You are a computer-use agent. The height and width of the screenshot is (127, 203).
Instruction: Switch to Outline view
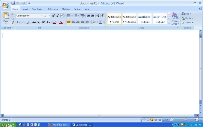156,120
